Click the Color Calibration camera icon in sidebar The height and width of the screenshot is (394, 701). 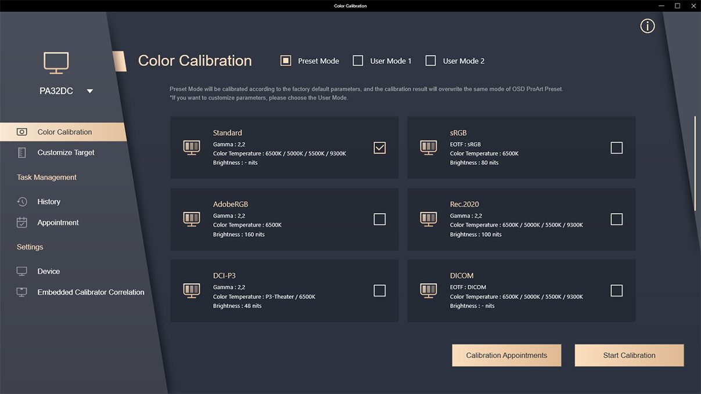22,132
